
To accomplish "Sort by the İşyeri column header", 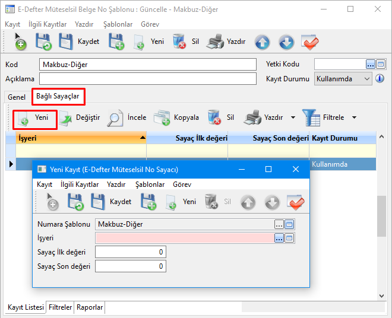I will coord(76,138).
